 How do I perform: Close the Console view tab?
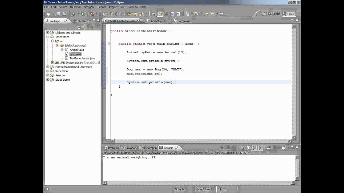[177, 148]
